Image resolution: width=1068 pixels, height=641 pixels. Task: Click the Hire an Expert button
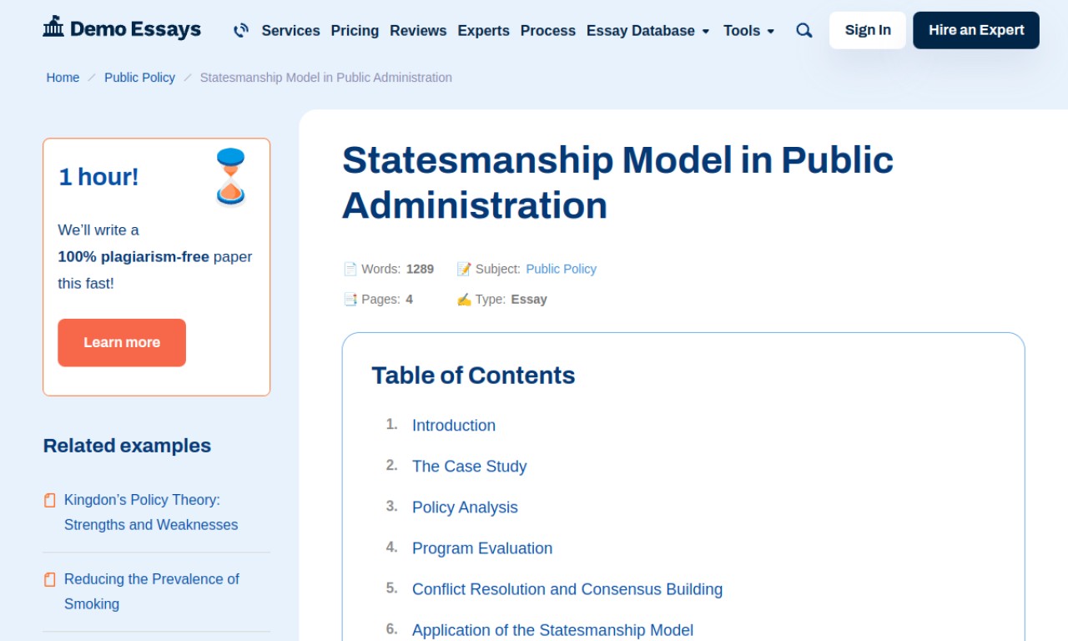click(976, 30)
